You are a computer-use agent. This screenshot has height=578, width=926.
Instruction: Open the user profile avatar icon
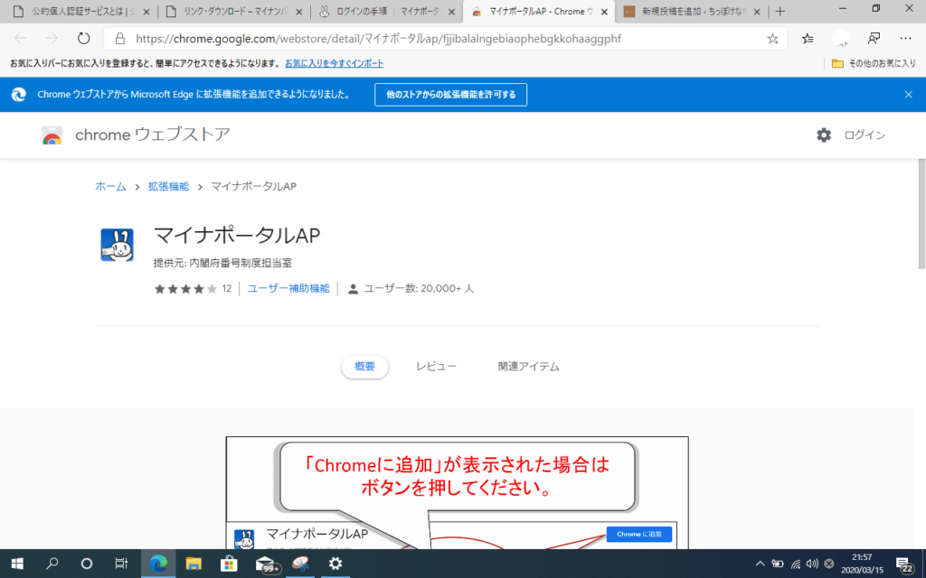tap(840, 39)
